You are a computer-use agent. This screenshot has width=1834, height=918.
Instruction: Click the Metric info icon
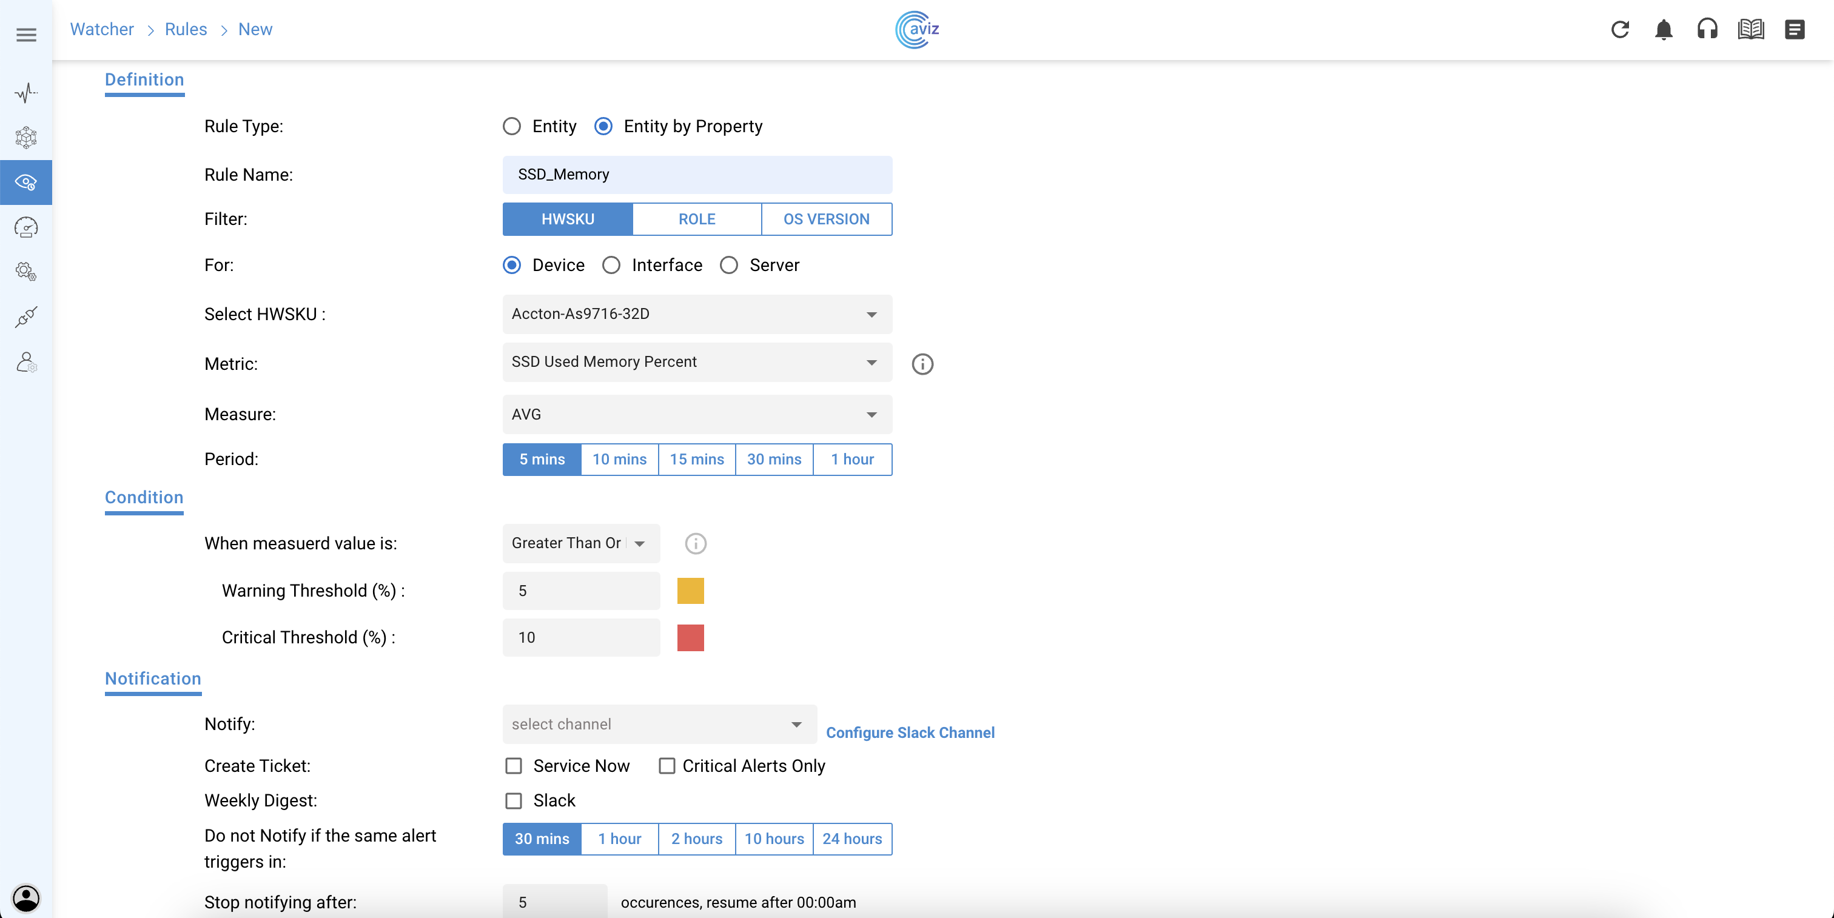coord(922,364)
